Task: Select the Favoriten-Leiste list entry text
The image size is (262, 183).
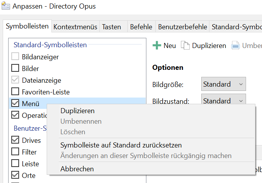Action: coord(46,92)
